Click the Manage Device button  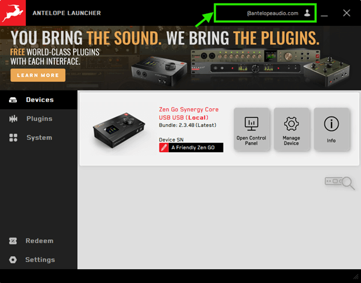point(291,129)
